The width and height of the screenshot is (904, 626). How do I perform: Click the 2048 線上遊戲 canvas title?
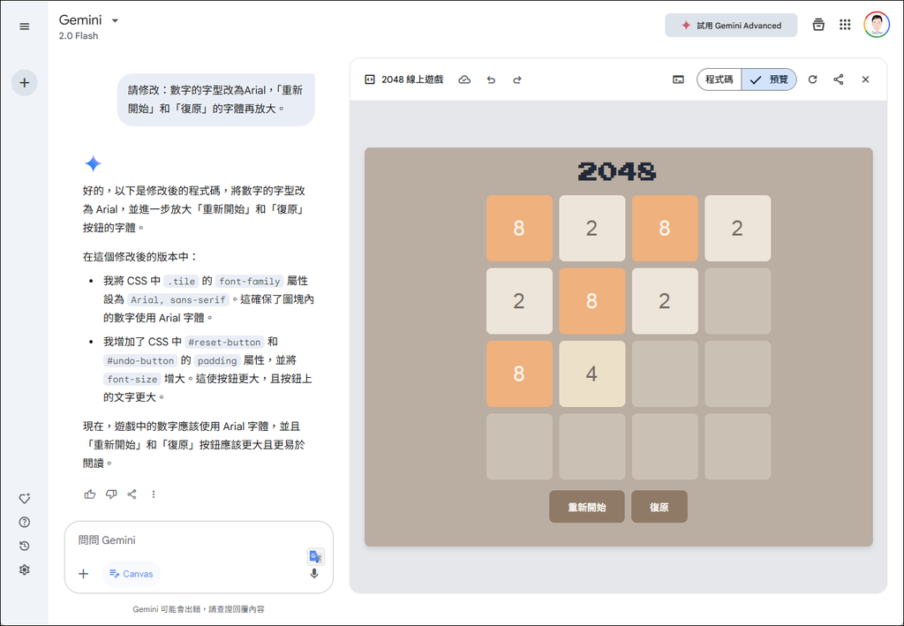click(412, 79)
